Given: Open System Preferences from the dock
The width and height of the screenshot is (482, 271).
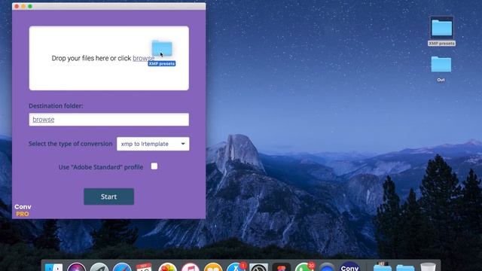Looking at the screenshot, I should coord(258,268).
